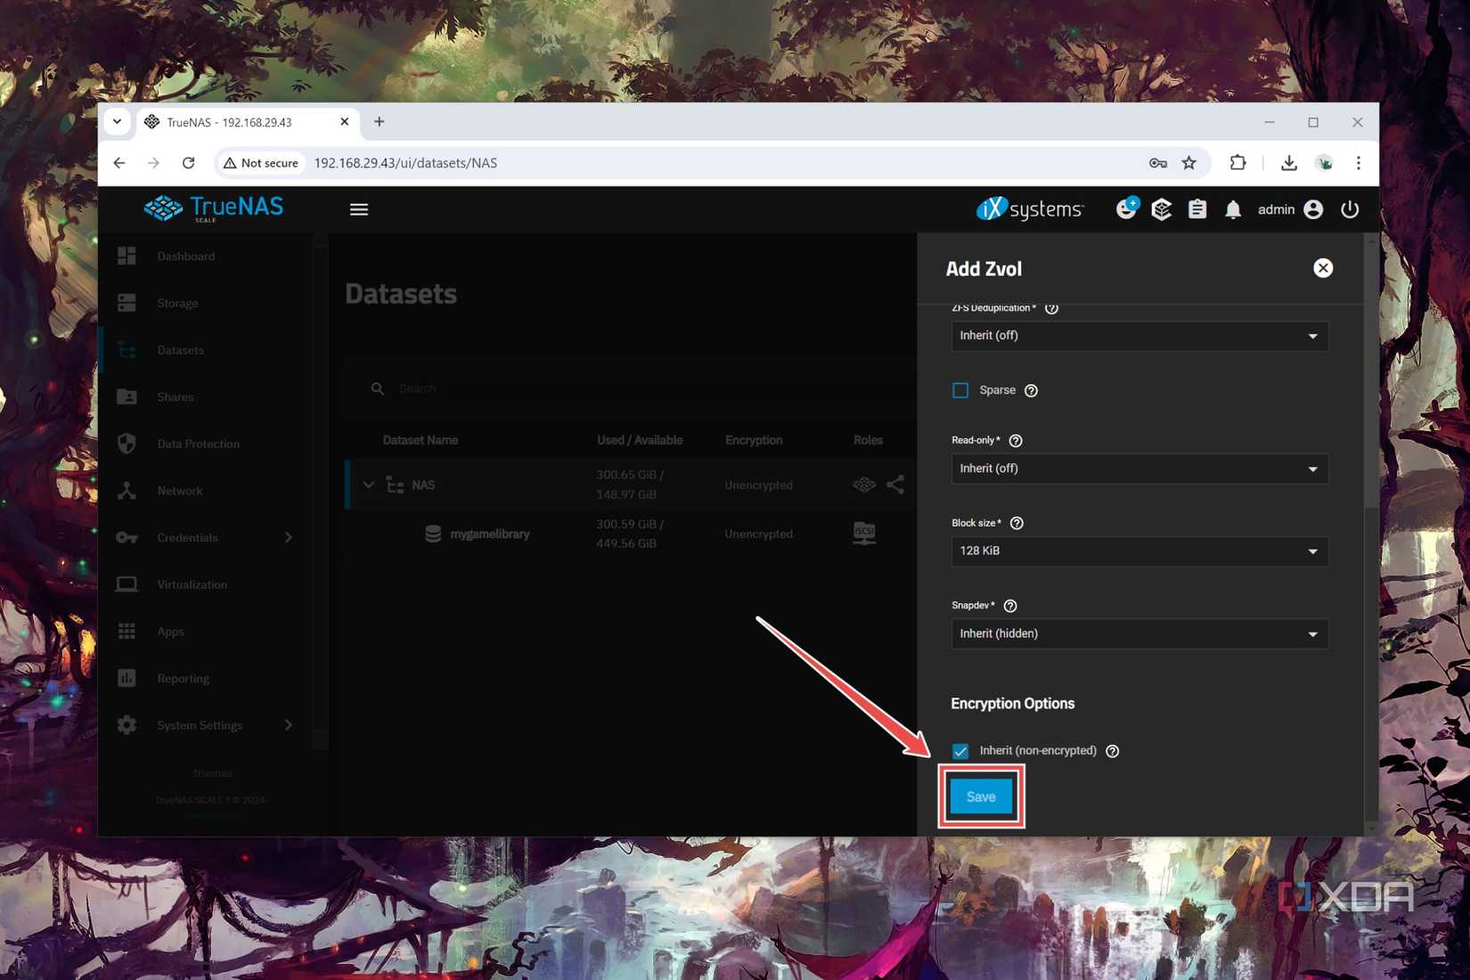Click the System Settings gear icon
This screenshot has width=1470, height=980.
click(127, 725)
